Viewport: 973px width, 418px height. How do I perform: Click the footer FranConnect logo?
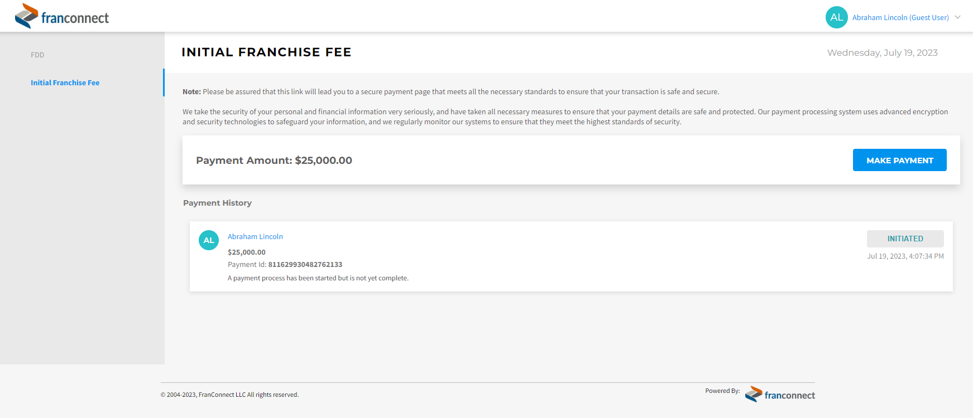click(780, 394)
